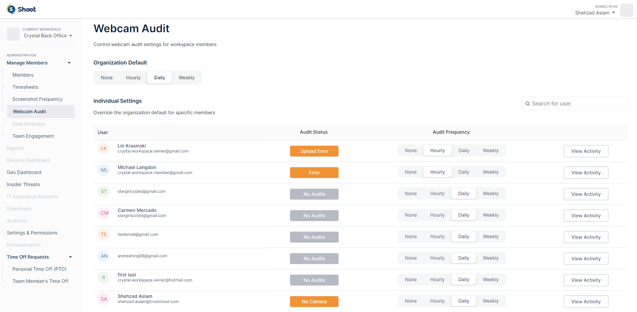Go to Geo Dashboard in sidebar
Screen dimensions: 637x312
24,172
